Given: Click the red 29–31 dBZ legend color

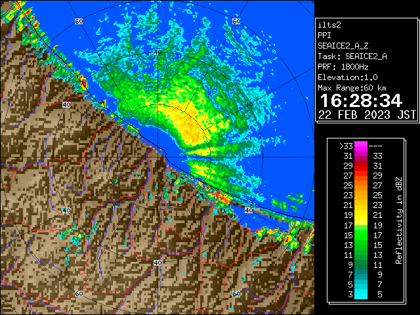Looking at the screenshot, I should coord(361,166).
